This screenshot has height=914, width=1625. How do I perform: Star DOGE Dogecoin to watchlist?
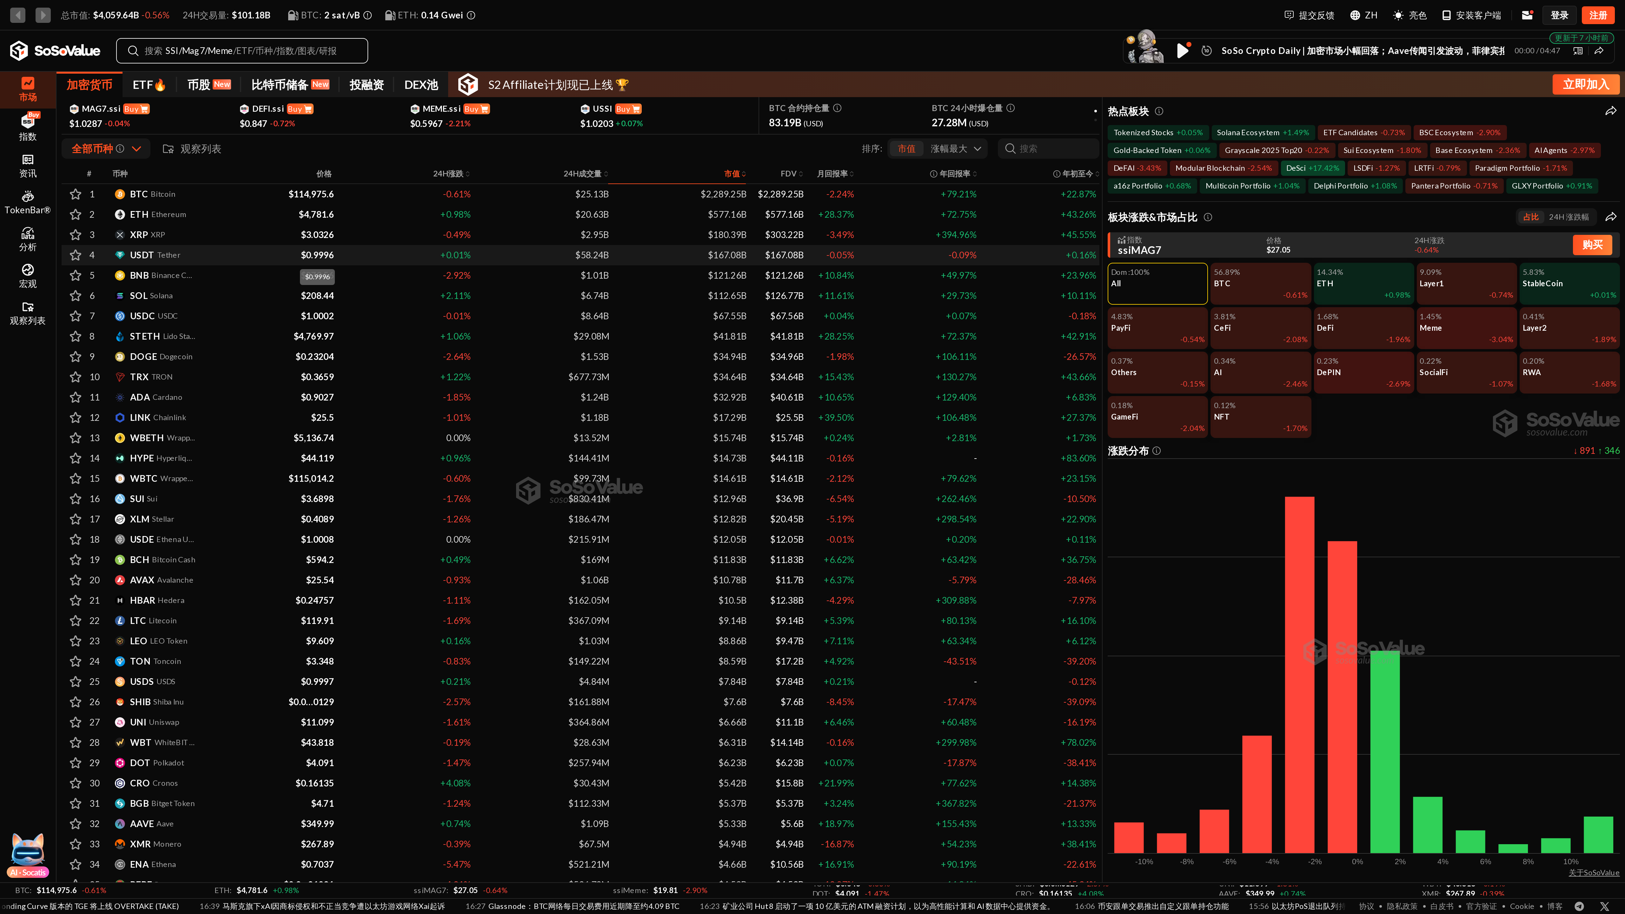point(75,356)
